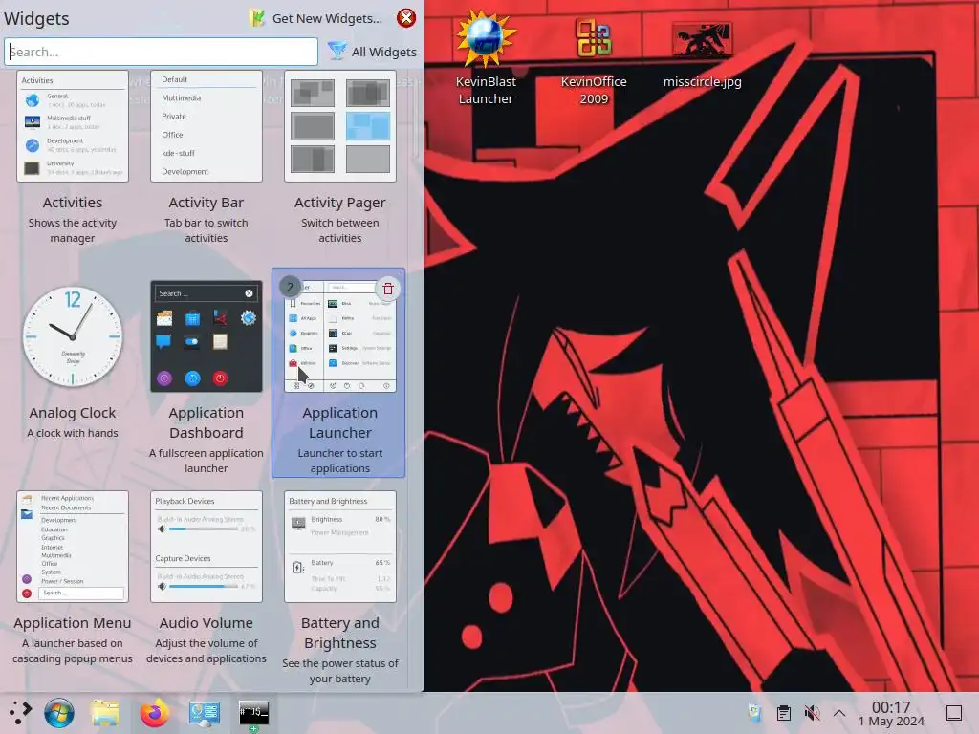Click the 'Launcher to start applications' description
This screenshot has width=979, height=734.
coord(340,461)
